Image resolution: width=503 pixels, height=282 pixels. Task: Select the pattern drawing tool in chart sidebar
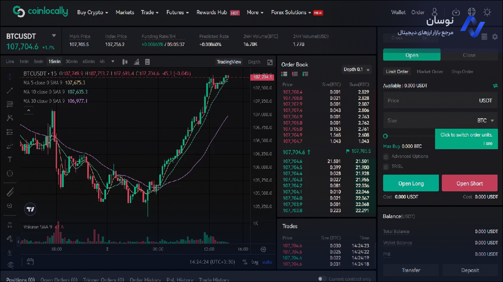[x=10, y=118]
